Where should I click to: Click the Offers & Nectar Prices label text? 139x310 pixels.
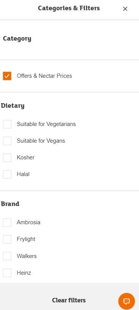[x=44, y=76]
